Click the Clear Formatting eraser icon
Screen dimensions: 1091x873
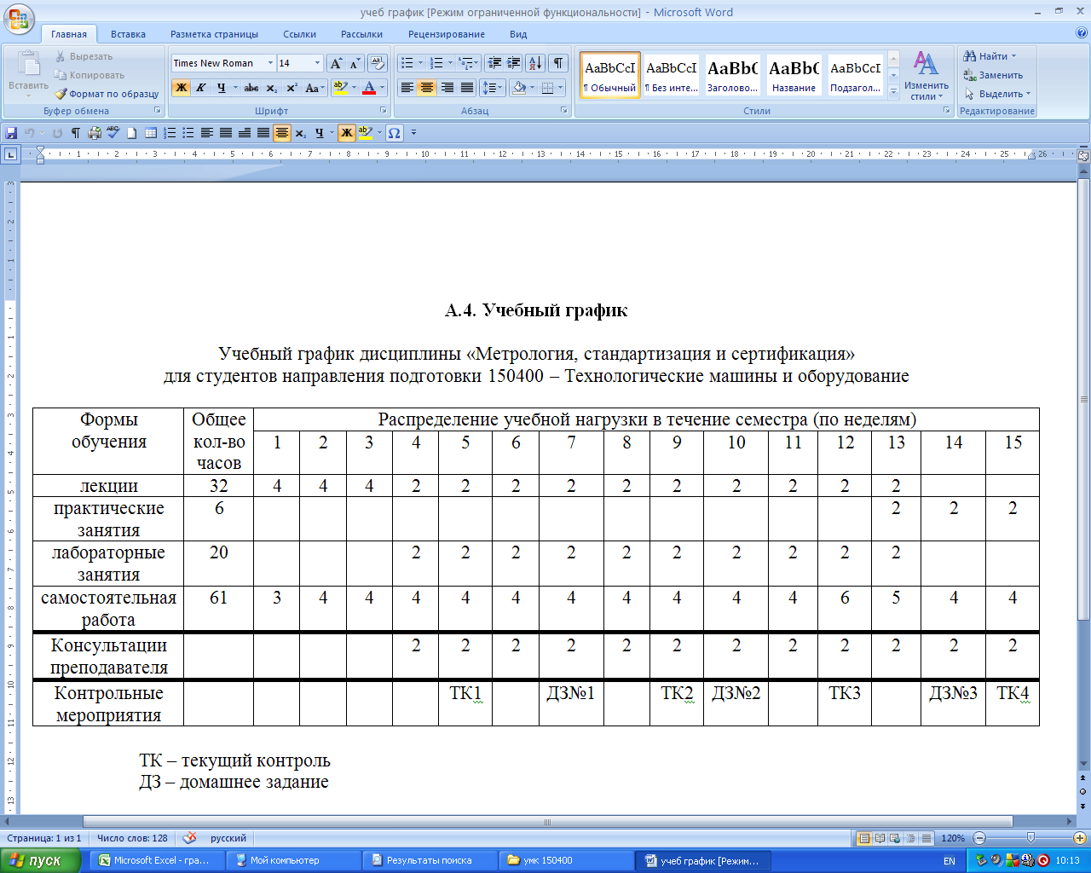[378, 63]
